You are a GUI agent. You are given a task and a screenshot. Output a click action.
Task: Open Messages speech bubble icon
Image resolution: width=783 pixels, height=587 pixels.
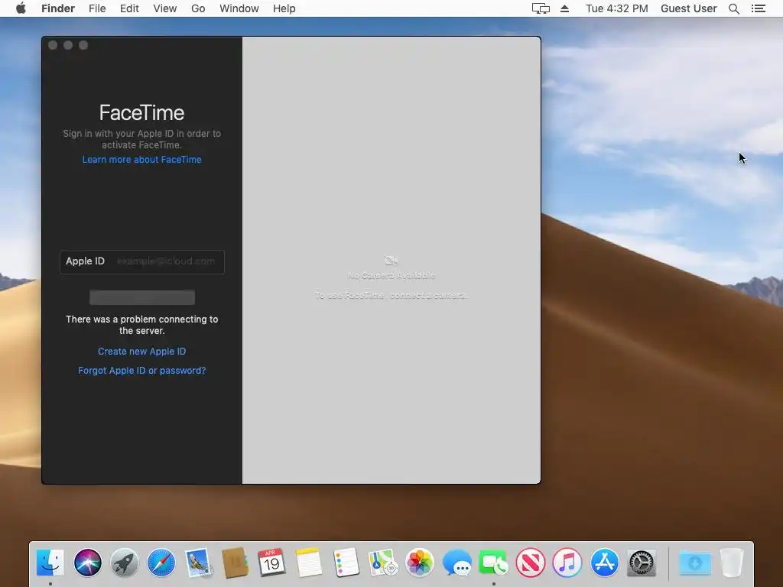457,563
